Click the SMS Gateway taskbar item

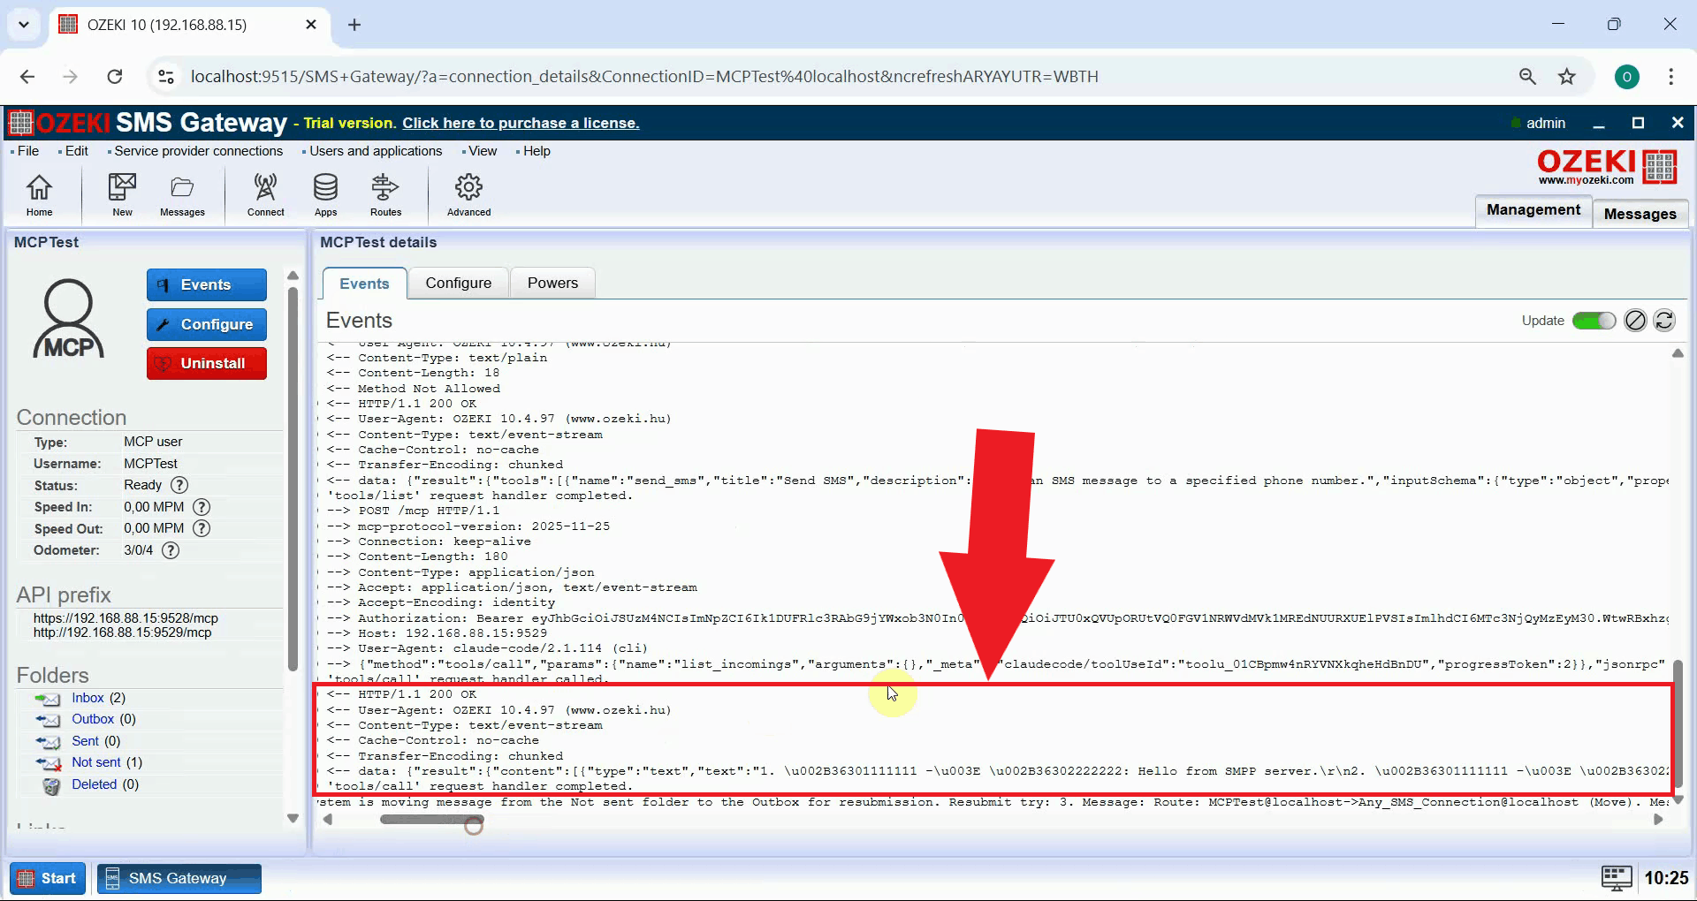(179, 878)
